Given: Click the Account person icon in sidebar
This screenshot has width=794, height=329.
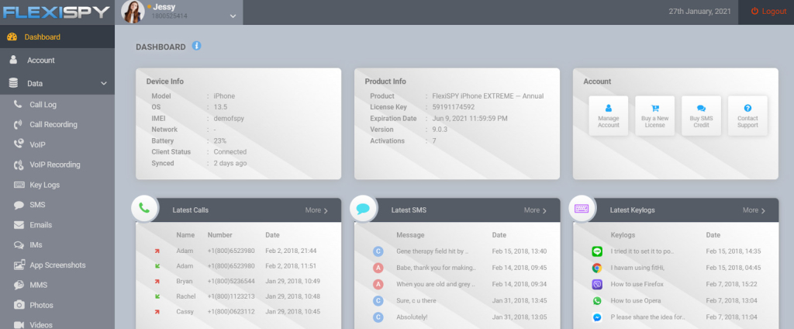Looking at the screenshot, I should pyautogui.click(x=14, y=60).
